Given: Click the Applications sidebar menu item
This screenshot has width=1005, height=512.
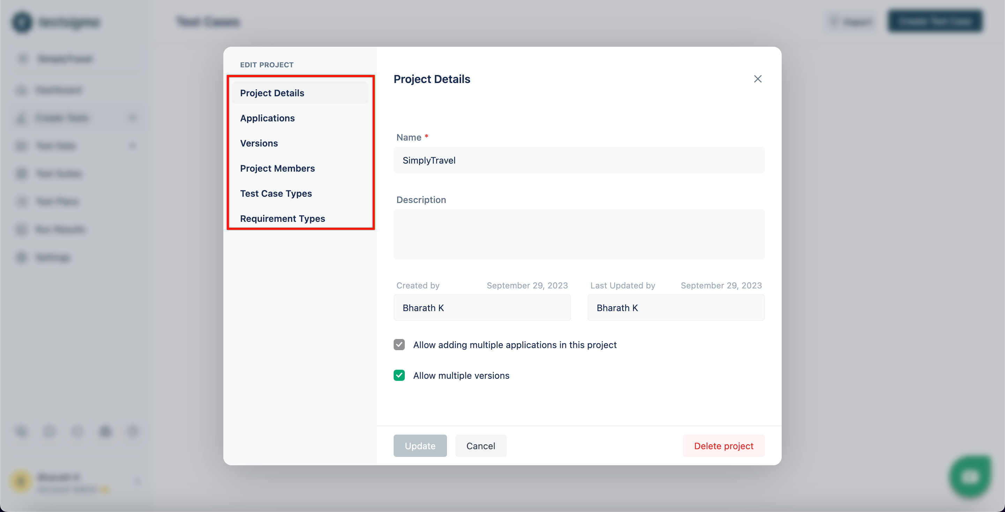Looking at the screenshot, I should pyautogui.click(x=268, y=118).
